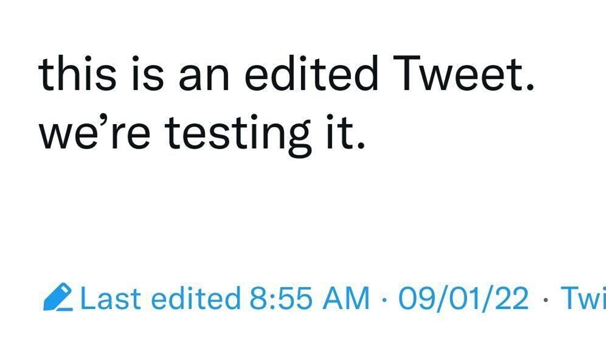The height and width of the screenshot is (341, 606).
Task: Click the pencil edit icon
Action: 57,297
